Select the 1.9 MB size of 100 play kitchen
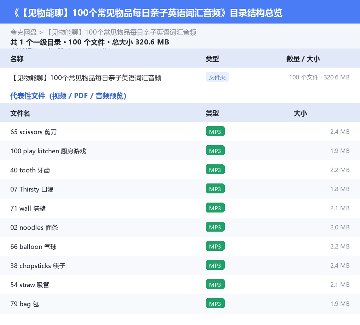Image resolution: width=360 pixels, height=325 pixels. 340,151
